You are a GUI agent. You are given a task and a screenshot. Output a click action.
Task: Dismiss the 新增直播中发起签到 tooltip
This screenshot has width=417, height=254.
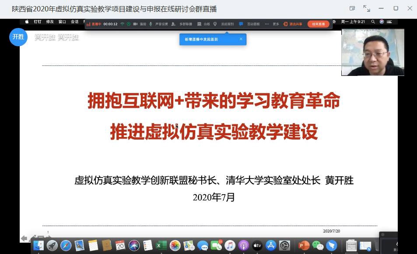pyautogui.click(x=241, y=39)
